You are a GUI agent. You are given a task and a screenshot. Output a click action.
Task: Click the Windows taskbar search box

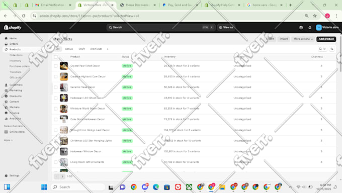[x=78, y=187]
